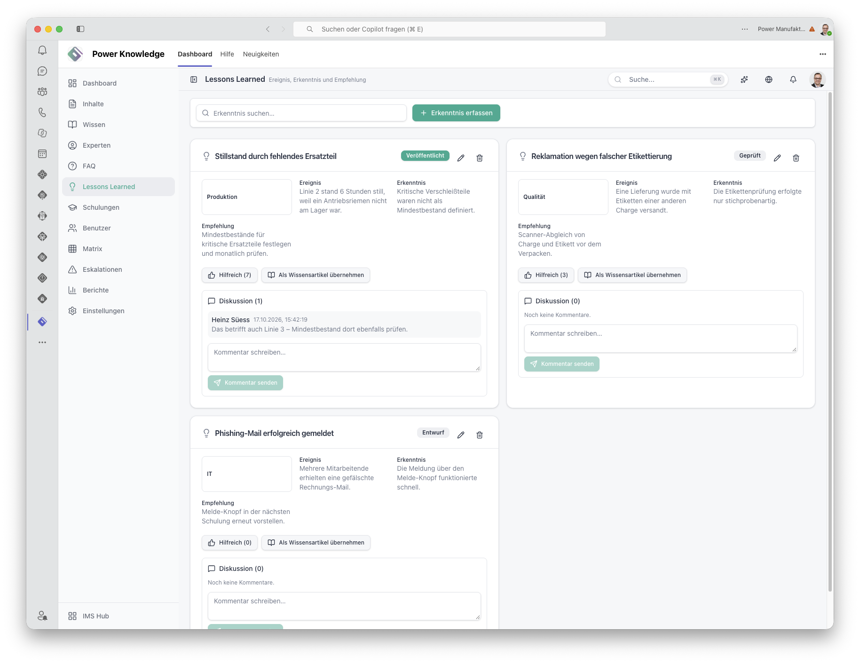Viewport: 860px width, 664px height.
Task: Click Als Wissensartikel übernehmen on Phishing-Mail card
Action: pos(316,543)
